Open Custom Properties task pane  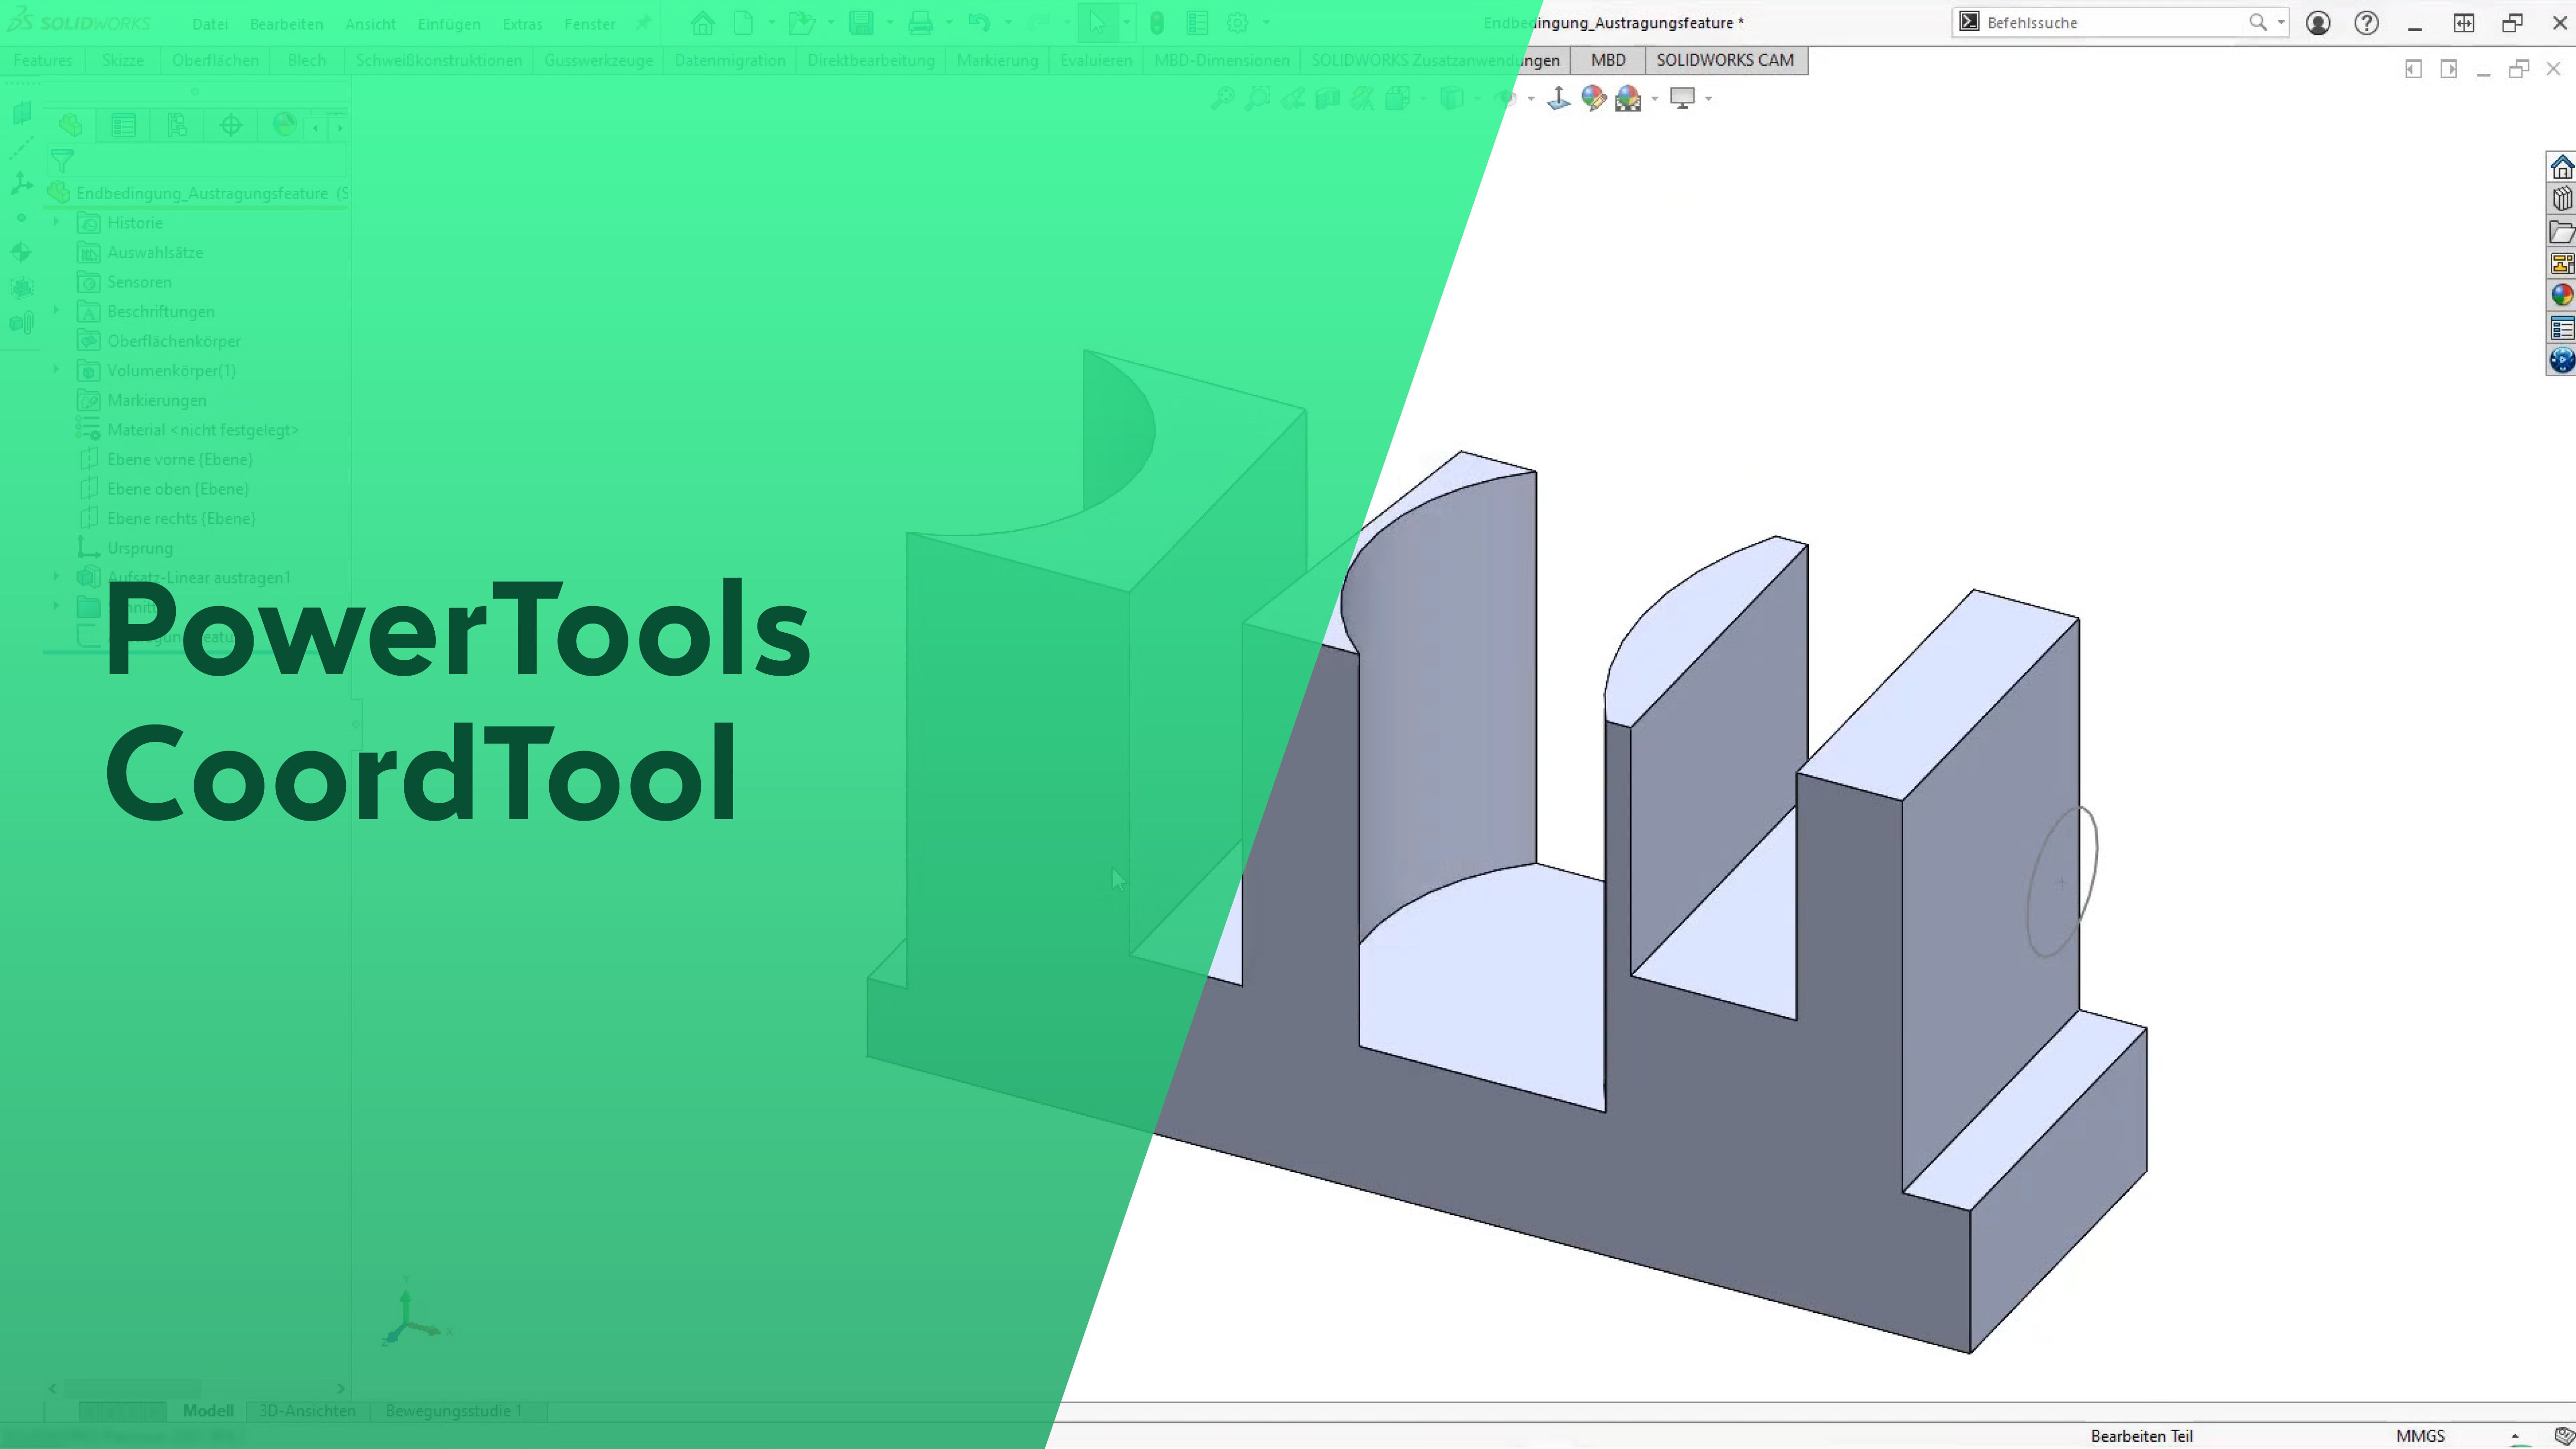pyautogui.click(x=2561, y=328)
